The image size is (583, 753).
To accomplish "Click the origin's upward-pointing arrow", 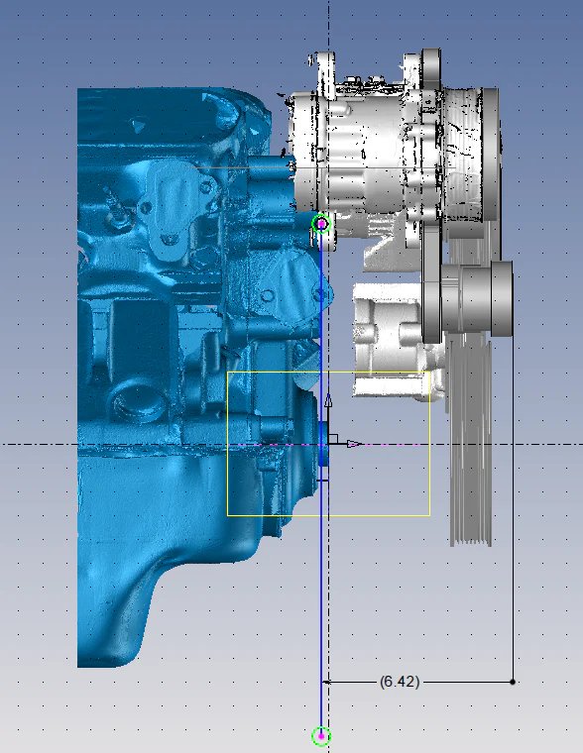I will [x=328, y=401].
